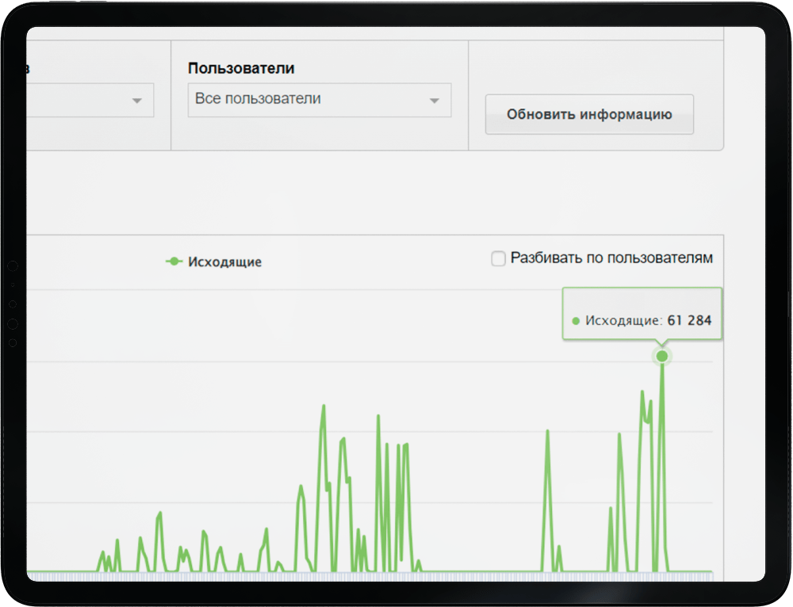Select the highlighted peak data point on chart
This screenshot has width=793, height=607.
662,357
